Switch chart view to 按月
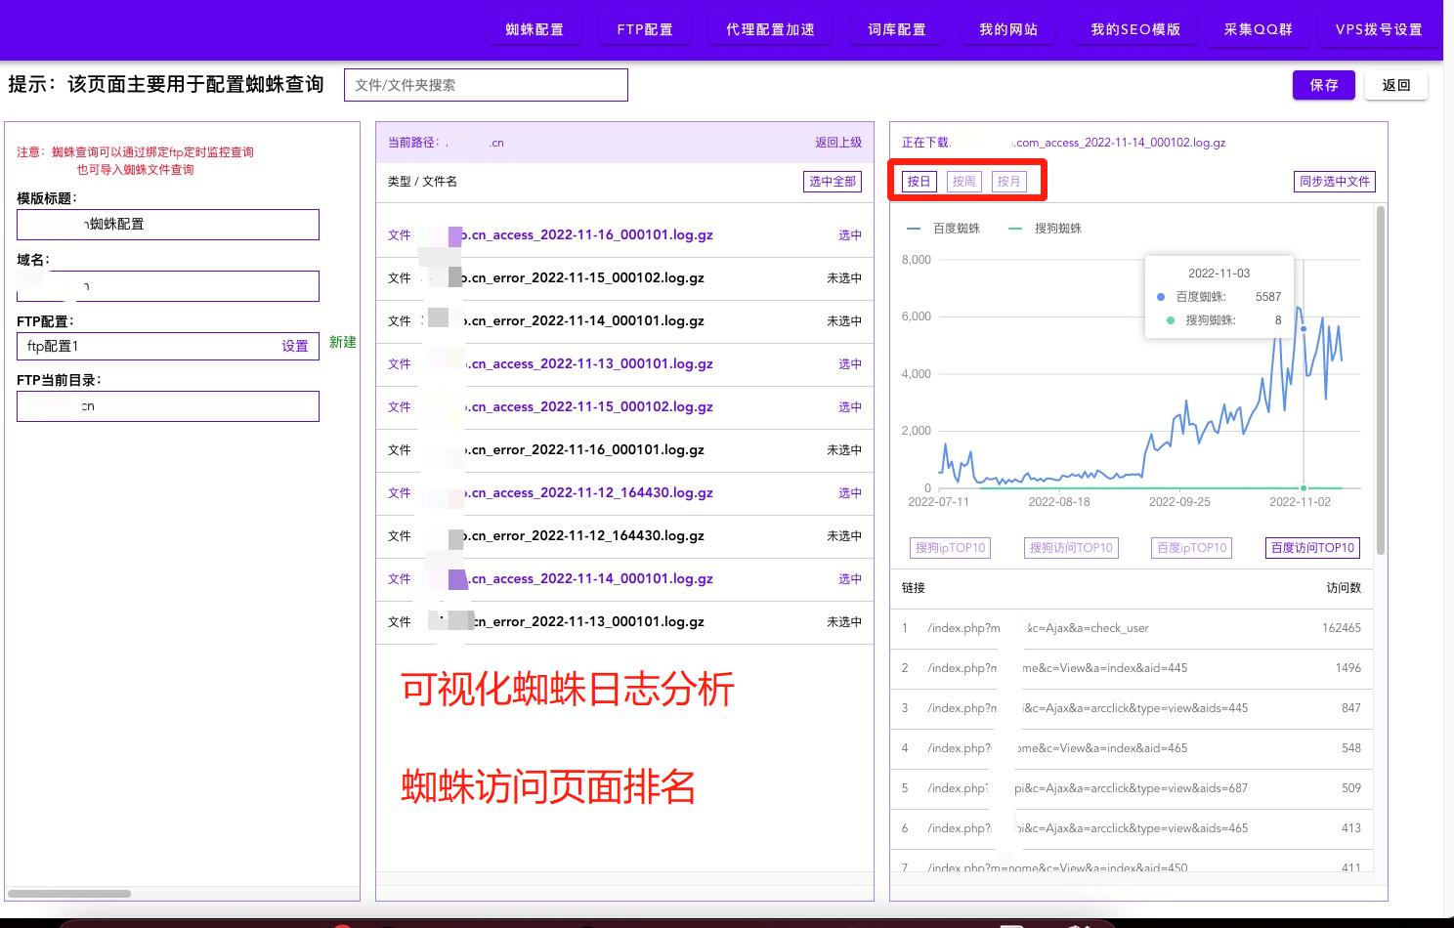This screenshot has height=928, width=1454. tap(1009, 181)
